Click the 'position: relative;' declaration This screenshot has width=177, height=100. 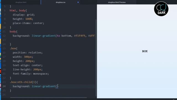pos(28,52)
